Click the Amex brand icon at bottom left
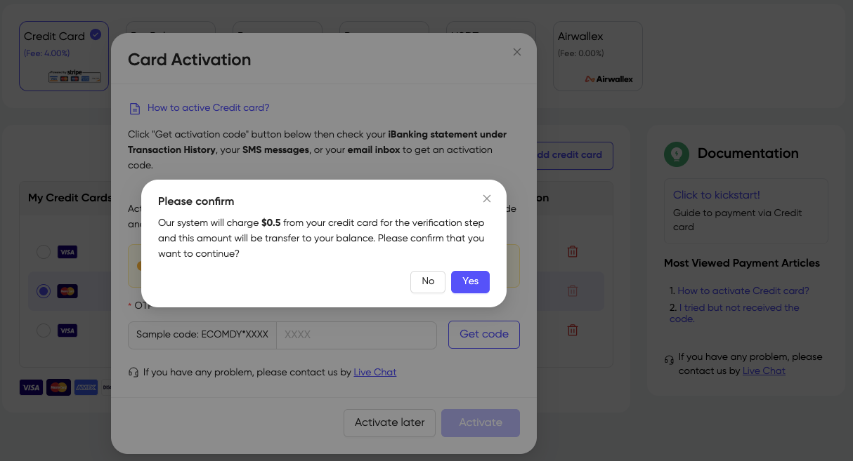The height and width of the screenshot is (461, 853). 86,387
